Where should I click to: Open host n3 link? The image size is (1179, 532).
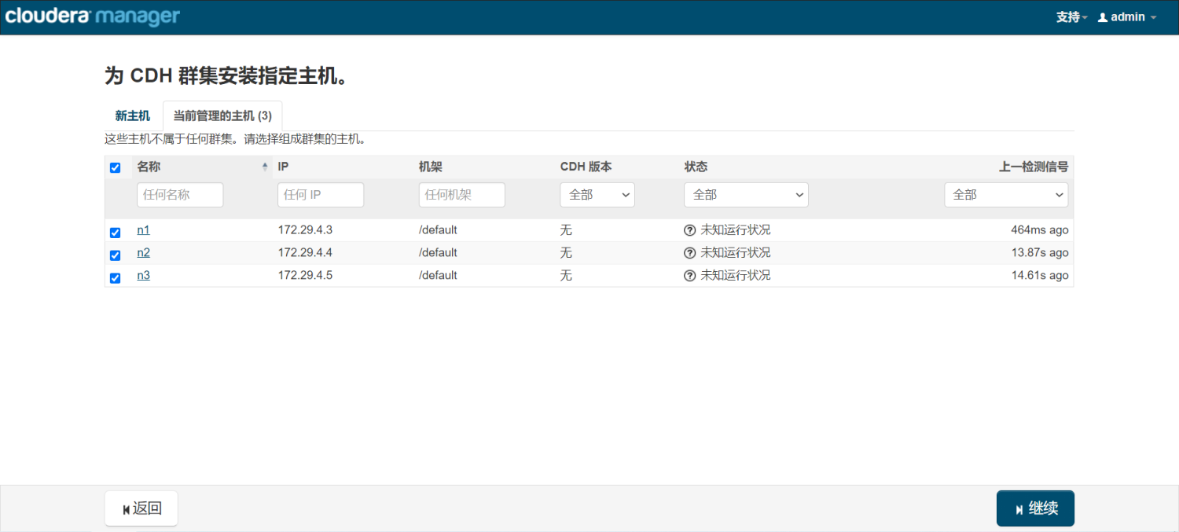[x=143, y=276]
